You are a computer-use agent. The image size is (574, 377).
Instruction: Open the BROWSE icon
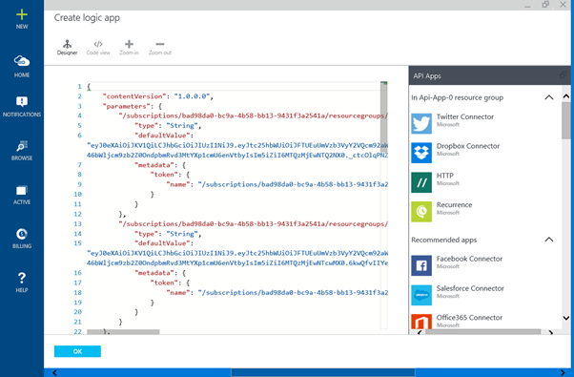(22, 146)
